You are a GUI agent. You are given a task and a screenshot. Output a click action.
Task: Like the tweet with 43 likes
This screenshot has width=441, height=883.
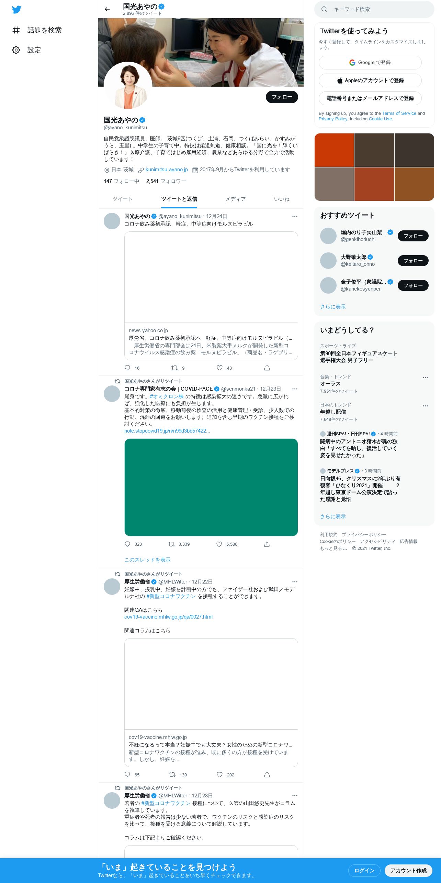pyautogui.click(x=220, y=368)
